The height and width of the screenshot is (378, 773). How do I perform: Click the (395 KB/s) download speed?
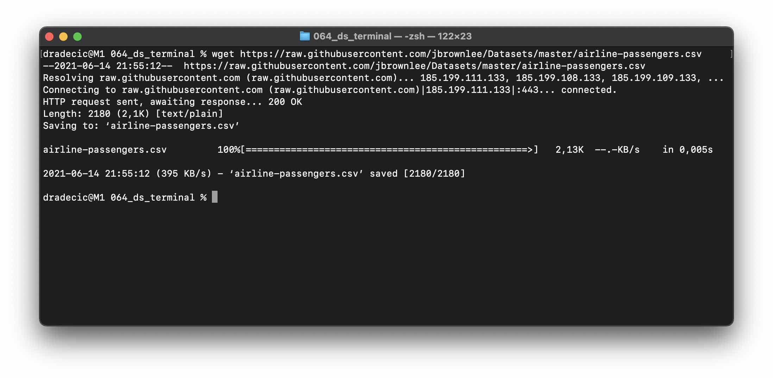point(184,174)
